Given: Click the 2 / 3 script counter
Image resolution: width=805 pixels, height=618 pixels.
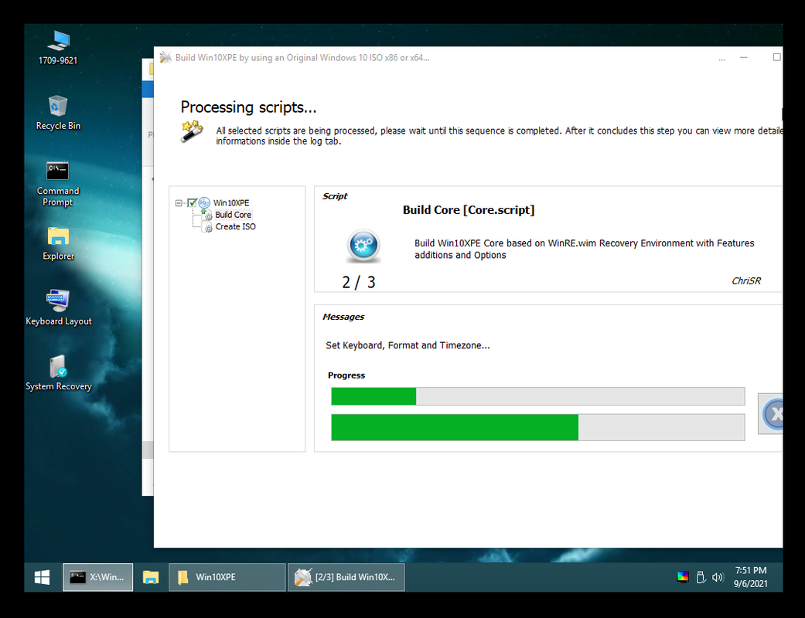Looking at the screenshot, I should point(359,282).
